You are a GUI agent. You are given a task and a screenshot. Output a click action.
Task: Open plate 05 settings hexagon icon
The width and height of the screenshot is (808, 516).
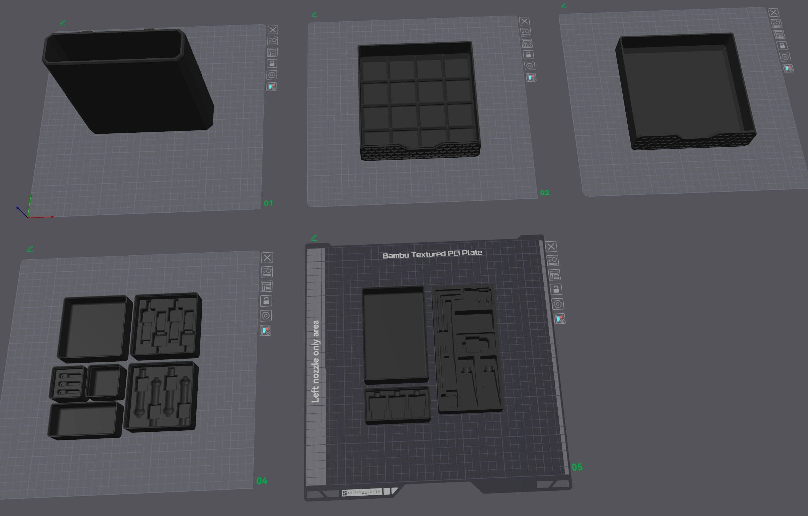[x=558, y=304]
